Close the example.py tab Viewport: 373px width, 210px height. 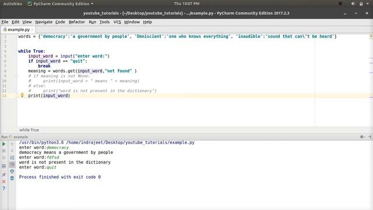[33, 30]
